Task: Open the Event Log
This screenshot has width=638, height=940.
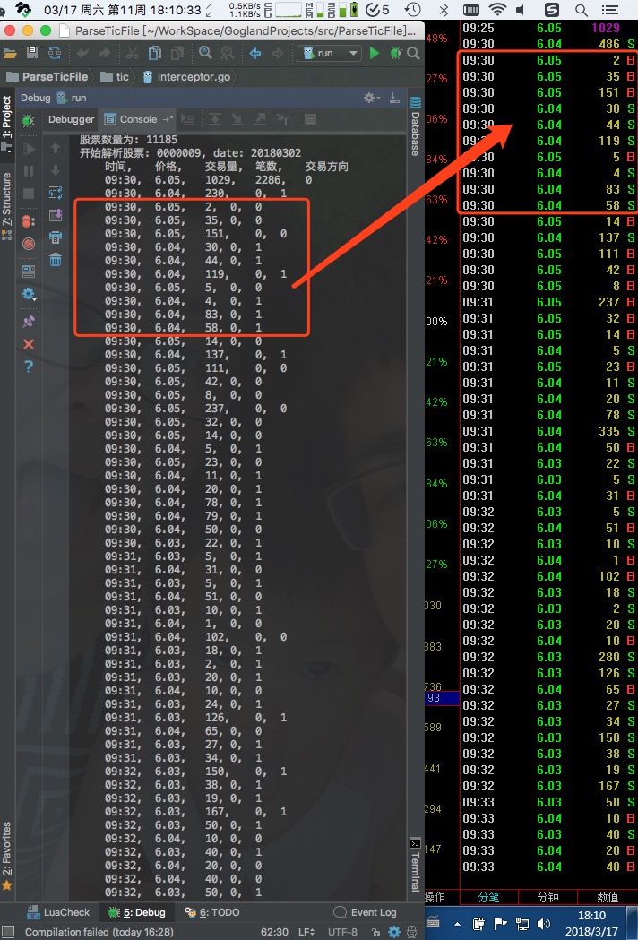Action: point(366,912)
